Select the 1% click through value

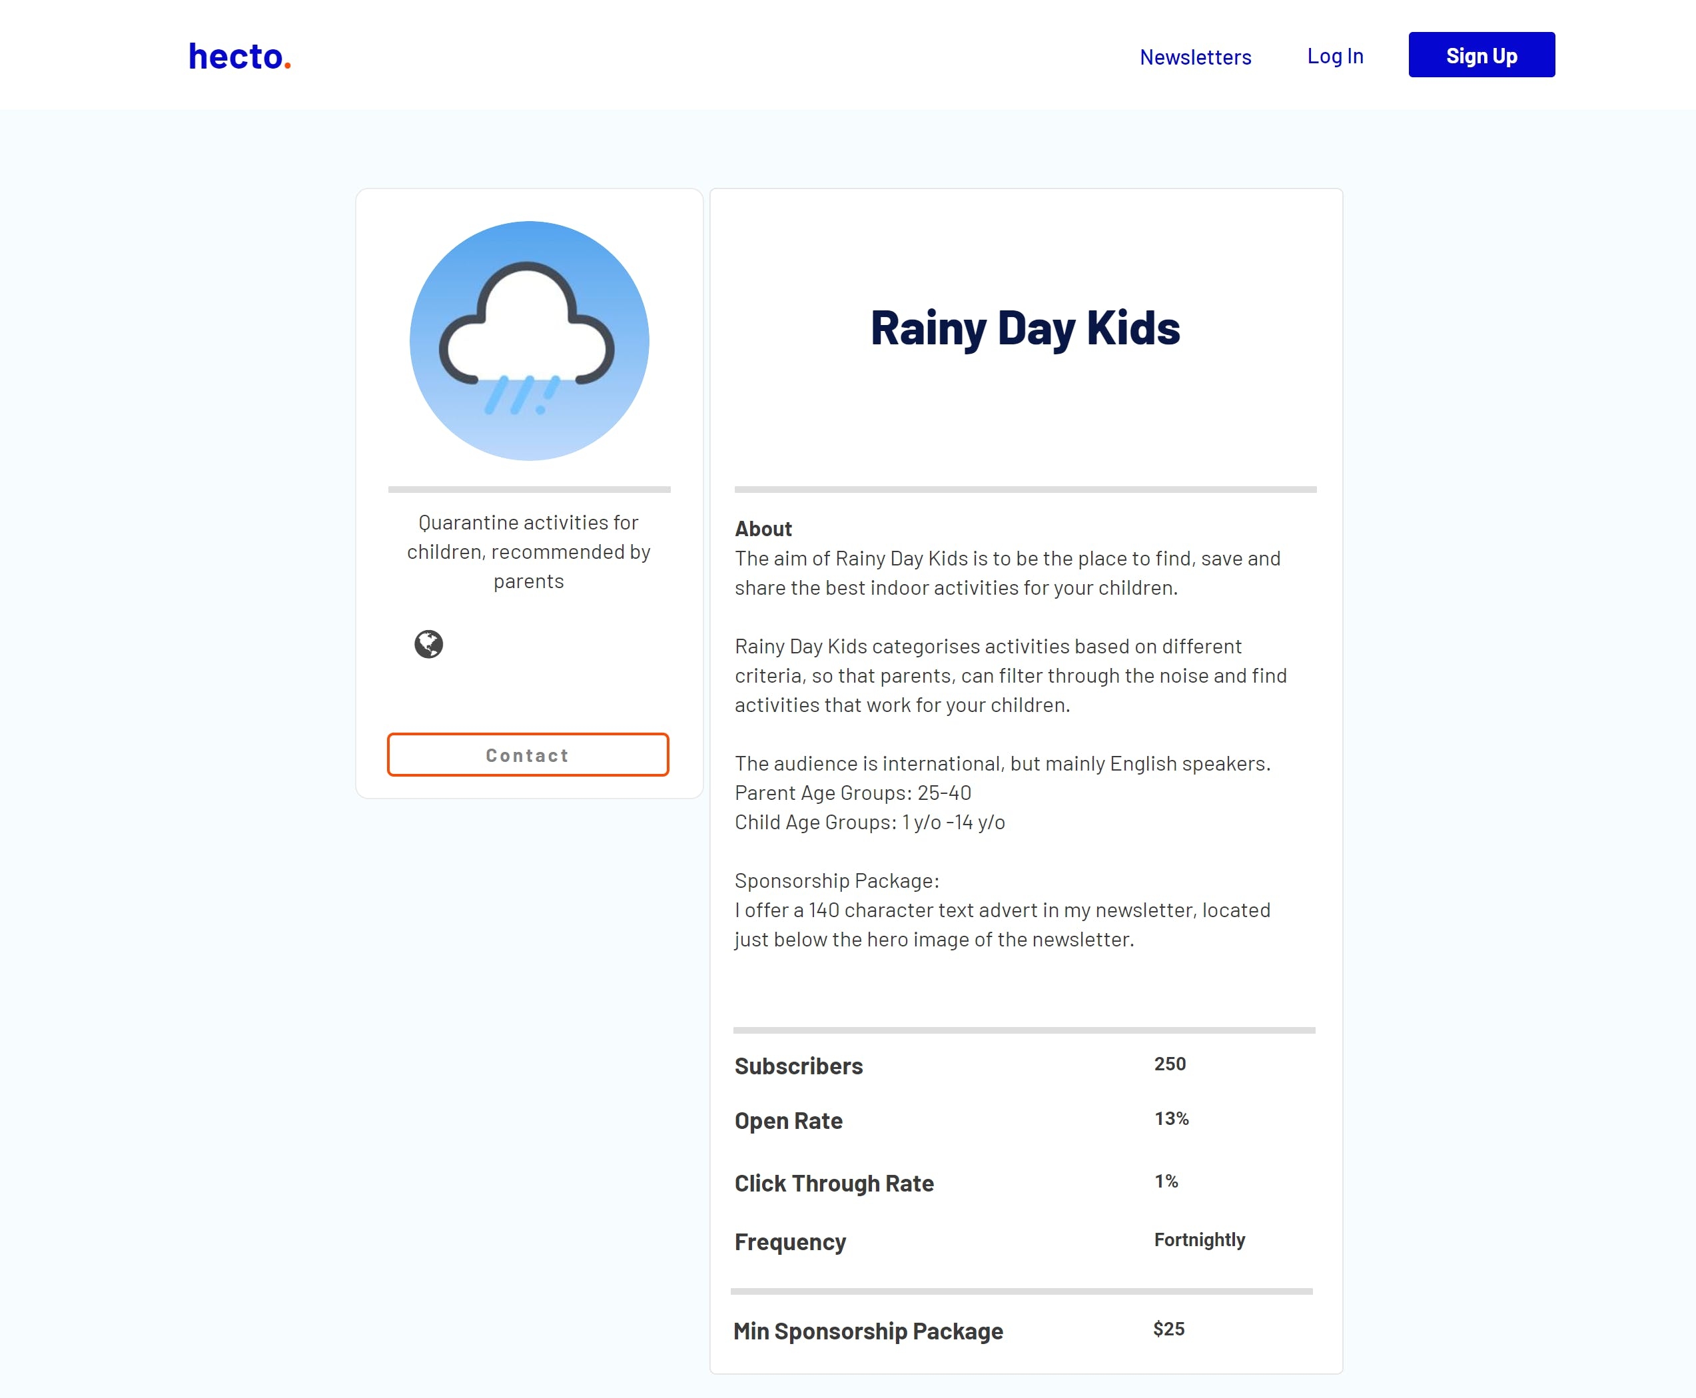[x=1166, y=1182]
